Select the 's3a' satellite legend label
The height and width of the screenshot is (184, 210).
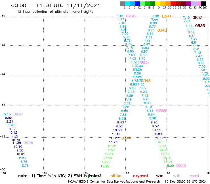[159, 176]
